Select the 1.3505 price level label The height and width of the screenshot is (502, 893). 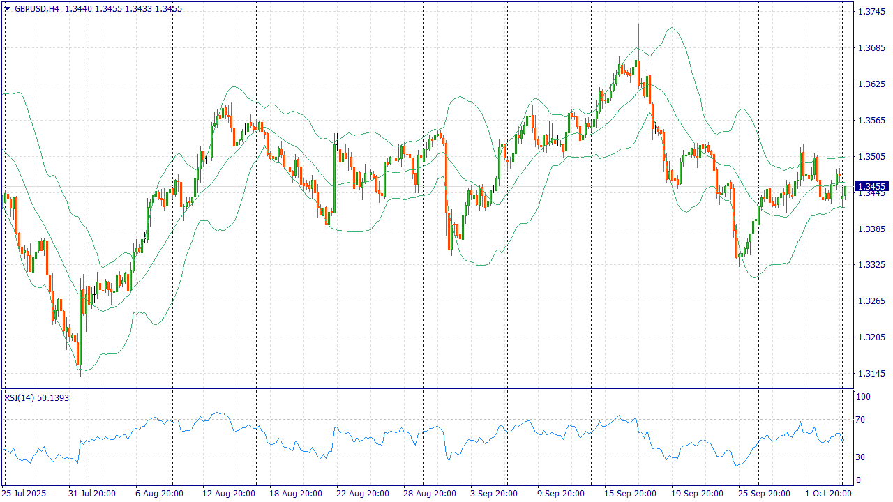coord(871,157)
